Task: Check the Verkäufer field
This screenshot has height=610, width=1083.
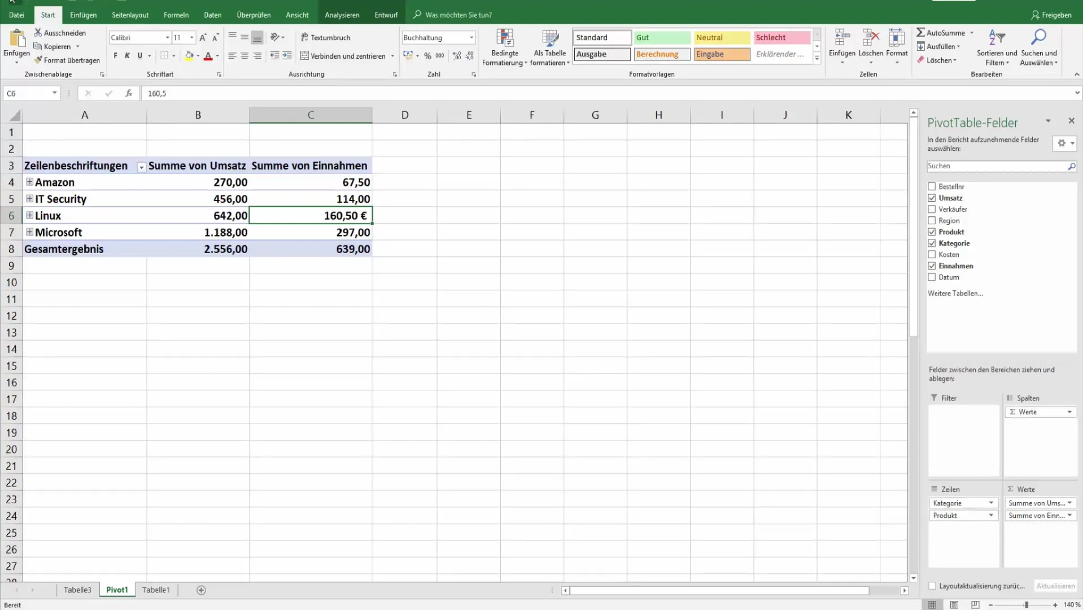Action: (932, 209)
